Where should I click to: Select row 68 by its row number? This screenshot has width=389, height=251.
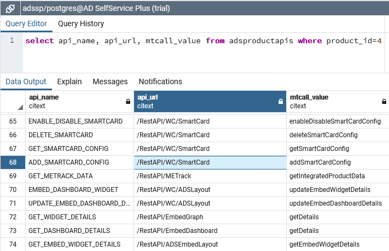13,162
